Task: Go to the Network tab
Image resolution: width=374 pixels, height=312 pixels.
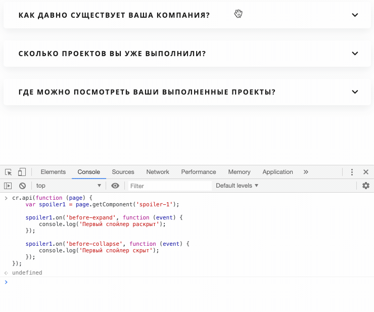Action: coord(158,172)
